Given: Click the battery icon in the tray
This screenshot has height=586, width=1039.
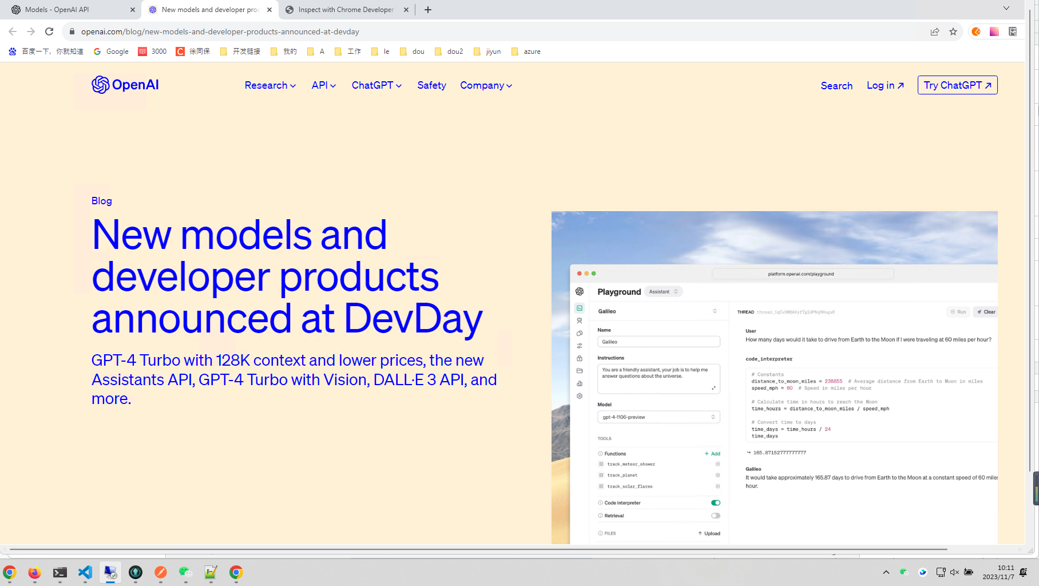Looking at the screenshot, I should point(969,572).
